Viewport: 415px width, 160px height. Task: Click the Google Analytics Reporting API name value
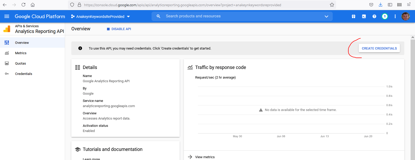106,81
